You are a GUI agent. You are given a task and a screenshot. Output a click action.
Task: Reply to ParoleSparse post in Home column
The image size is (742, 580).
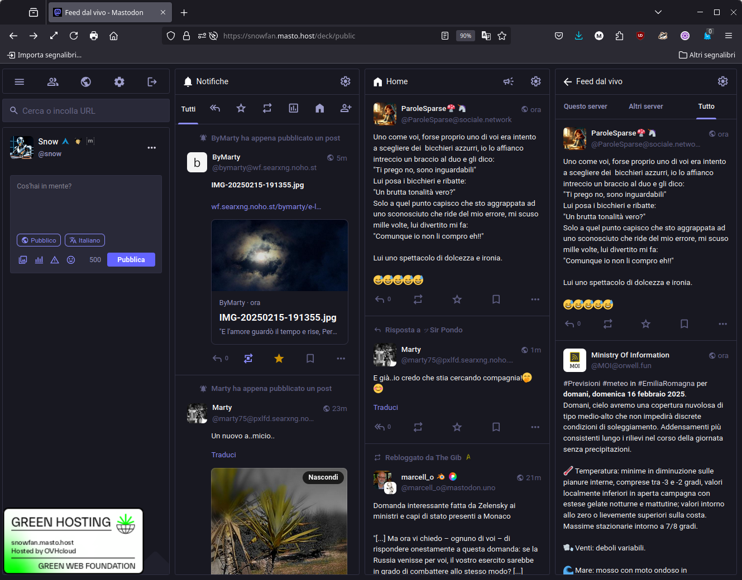coord(380,299)
